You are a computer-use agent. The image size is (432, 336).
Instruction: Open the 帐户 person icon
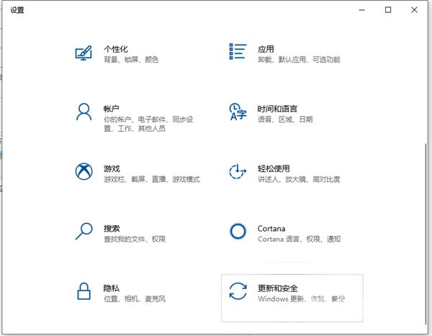click(84, 112)
